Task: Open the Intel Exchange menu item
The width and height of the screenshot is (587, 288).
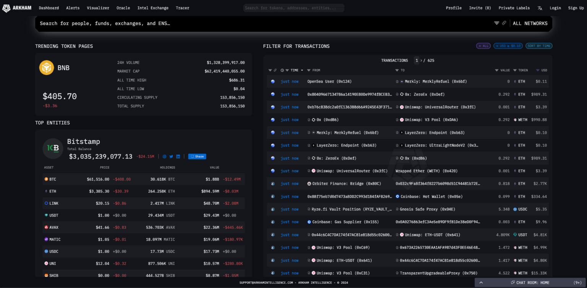Action: click(x=152, y=8)
